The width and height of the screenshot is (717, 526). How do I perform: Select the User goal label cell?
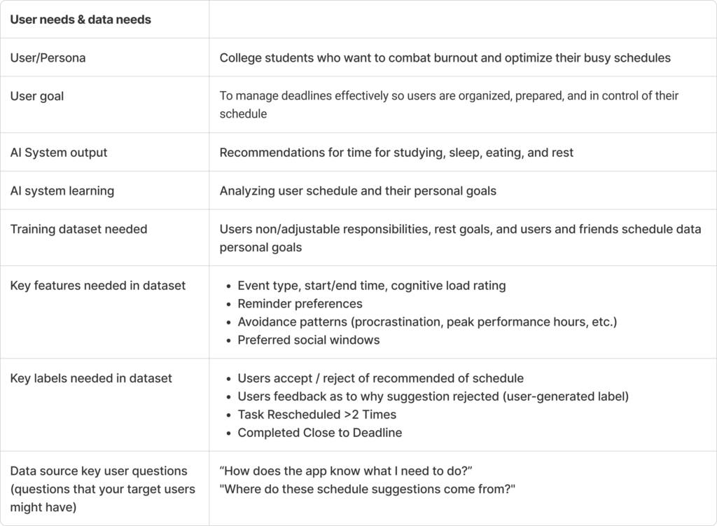tap(37, 97)
